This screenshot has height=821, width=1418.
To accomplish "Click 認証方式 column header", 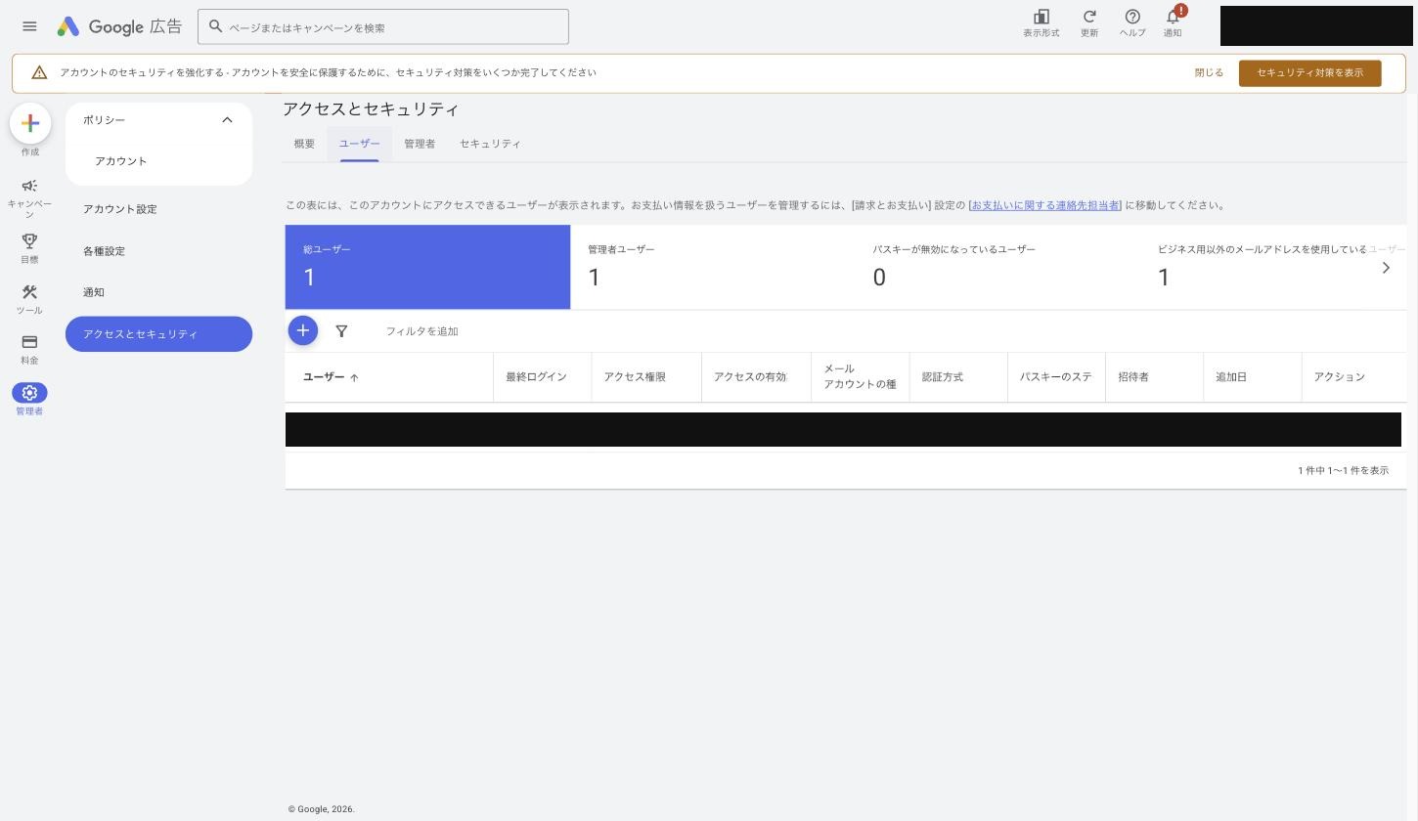I will (943, 377).
